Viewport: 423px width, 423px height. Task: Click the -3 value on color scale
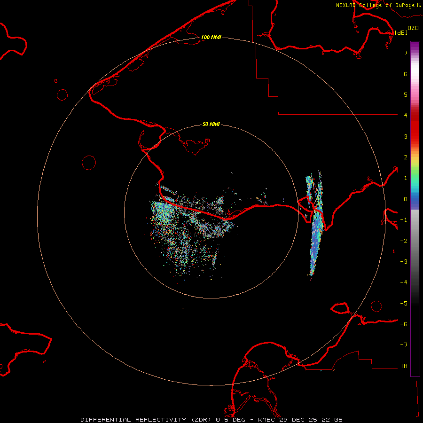tap(404, 262)
